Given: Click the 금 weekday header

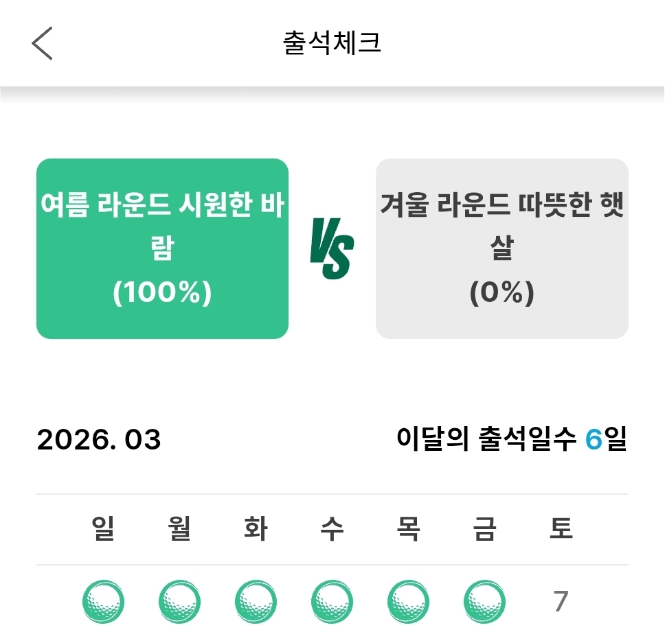Looking at the screenshot, I should click(485, 529).
